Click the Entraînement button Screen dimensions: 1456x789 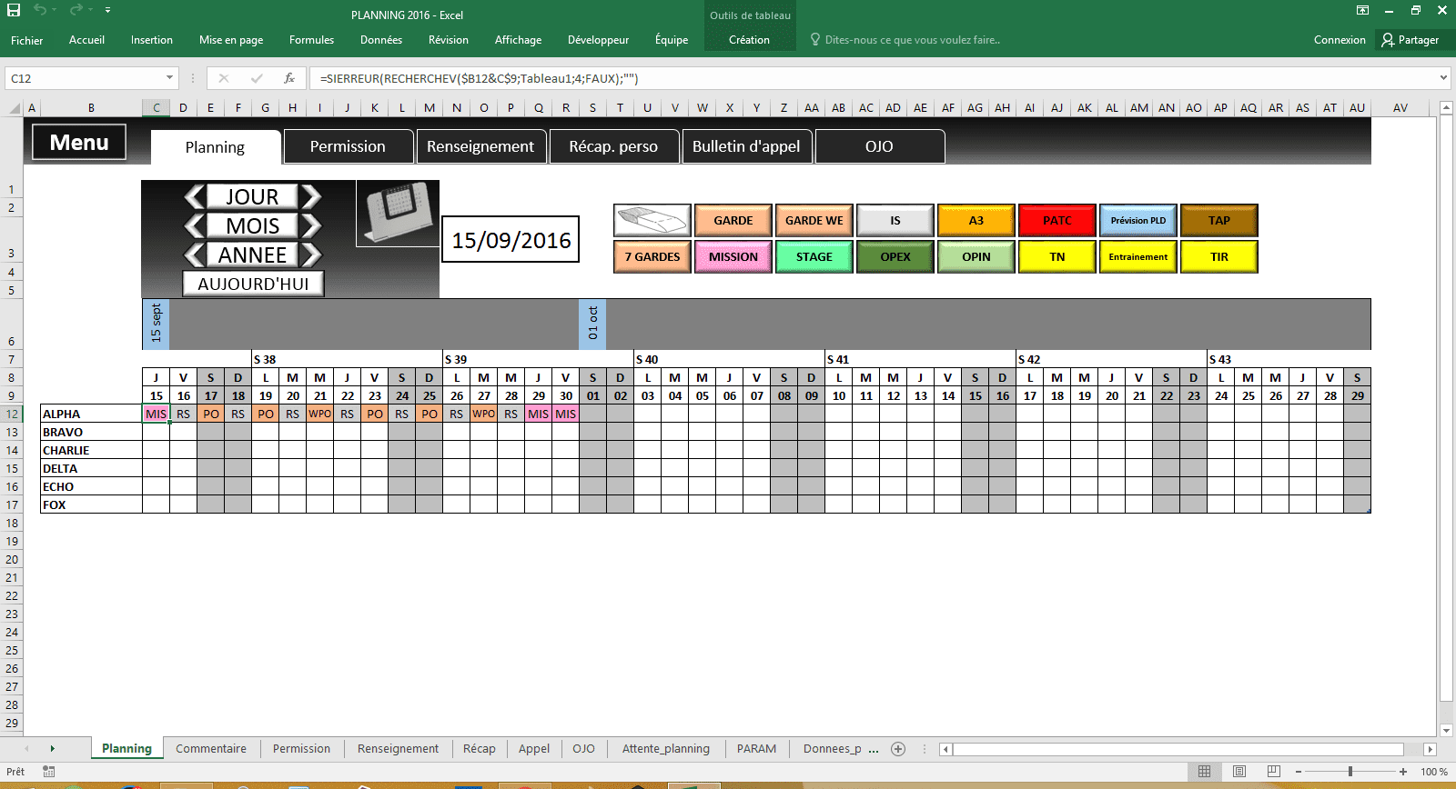coord(1138,257)
